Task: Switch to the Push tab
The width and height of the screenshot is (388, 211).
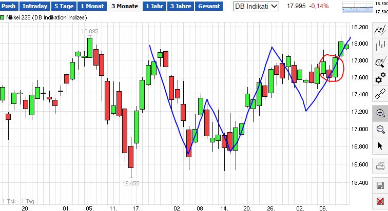Action: pos(8,6)
